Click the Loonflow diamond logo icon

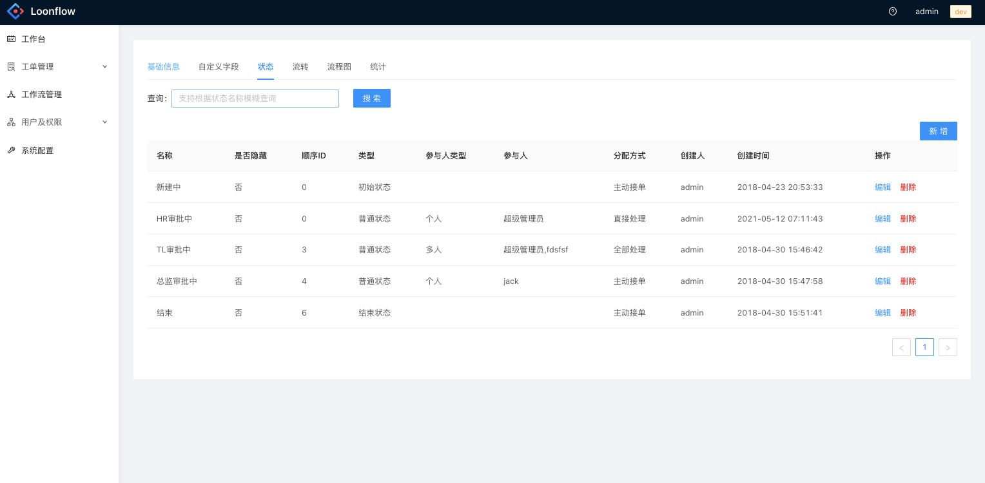15,11
